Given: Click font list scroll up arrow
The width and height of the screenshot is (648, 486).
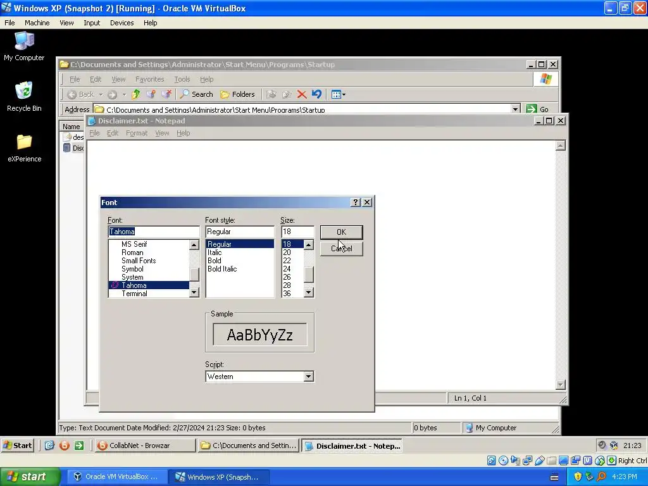Looking at the screenshot, I should pyautogui.click(x=194, y=245).
